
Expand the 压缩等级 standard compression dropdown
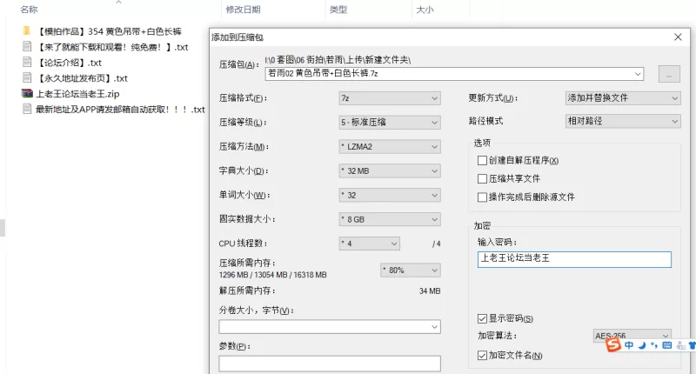pyautogui.click(x=389, y=122)
